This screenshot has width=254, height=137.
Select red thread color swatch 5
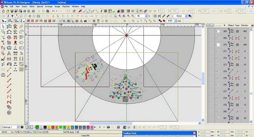pyautogui.click(x=53, y=127)
